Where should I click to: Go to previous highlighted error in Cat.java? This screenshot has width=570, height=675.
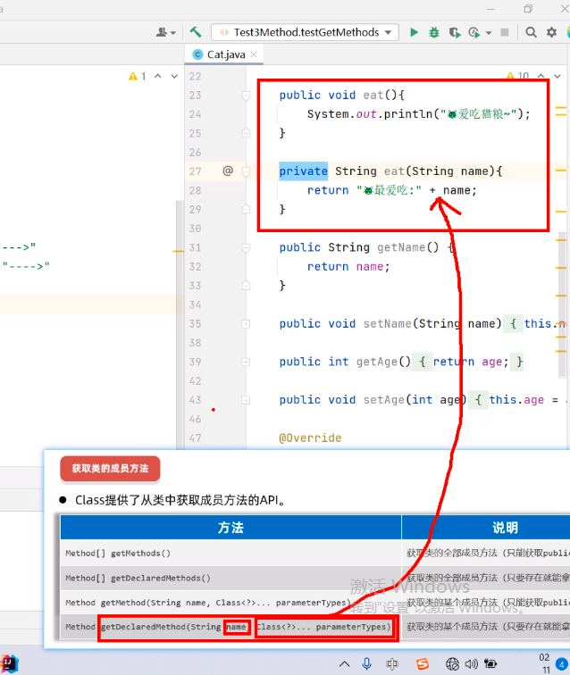[x=541, y=76]
